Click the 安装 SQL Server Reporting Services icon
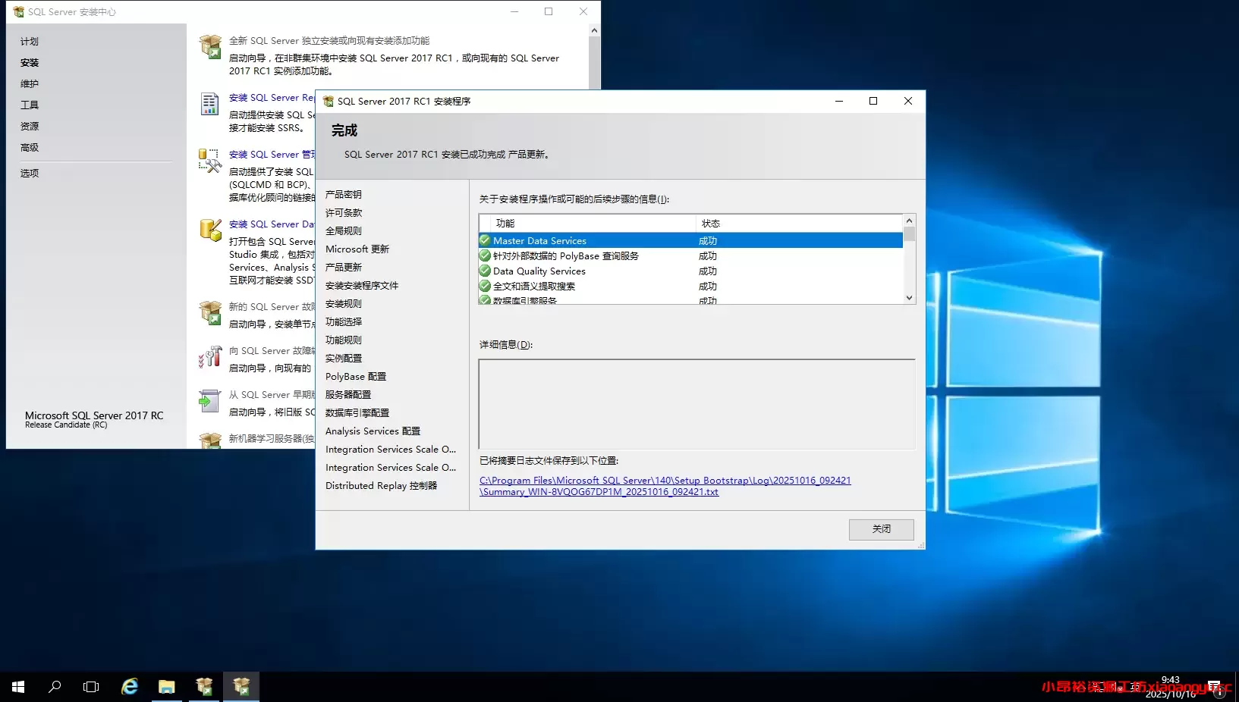The image size is (1239, 702). tap(209, 105)
